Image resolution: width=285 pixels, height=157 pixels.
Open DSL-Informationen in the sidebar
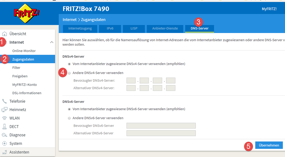(27, 93)
